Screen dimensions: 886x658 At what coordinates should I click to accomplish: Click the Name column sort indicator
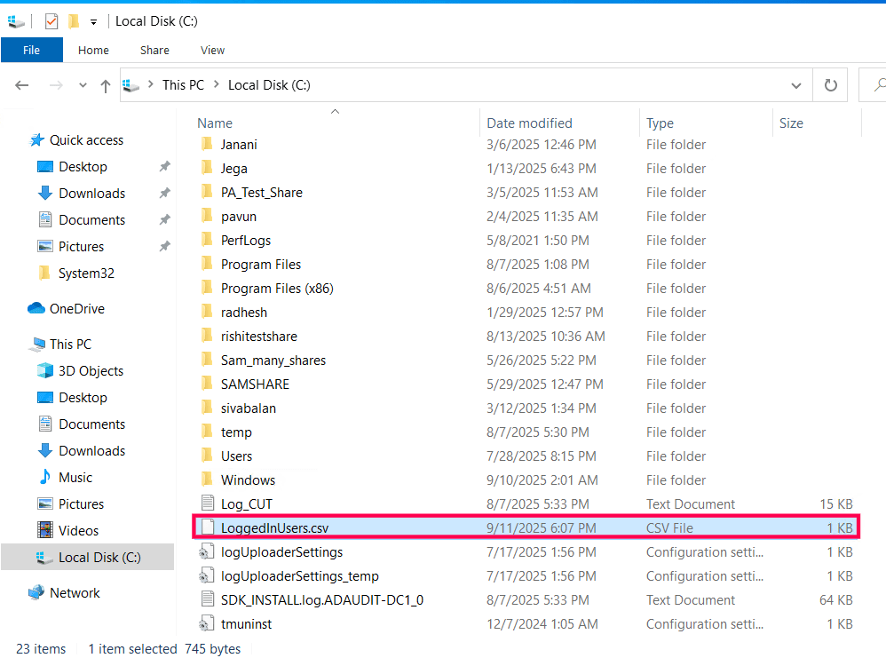[335, 113]
